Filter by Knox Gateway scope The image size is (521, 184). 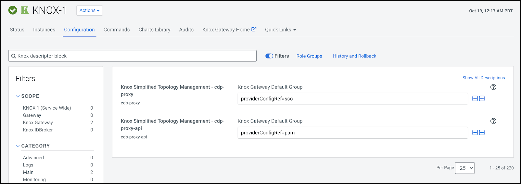pos(38,123)
